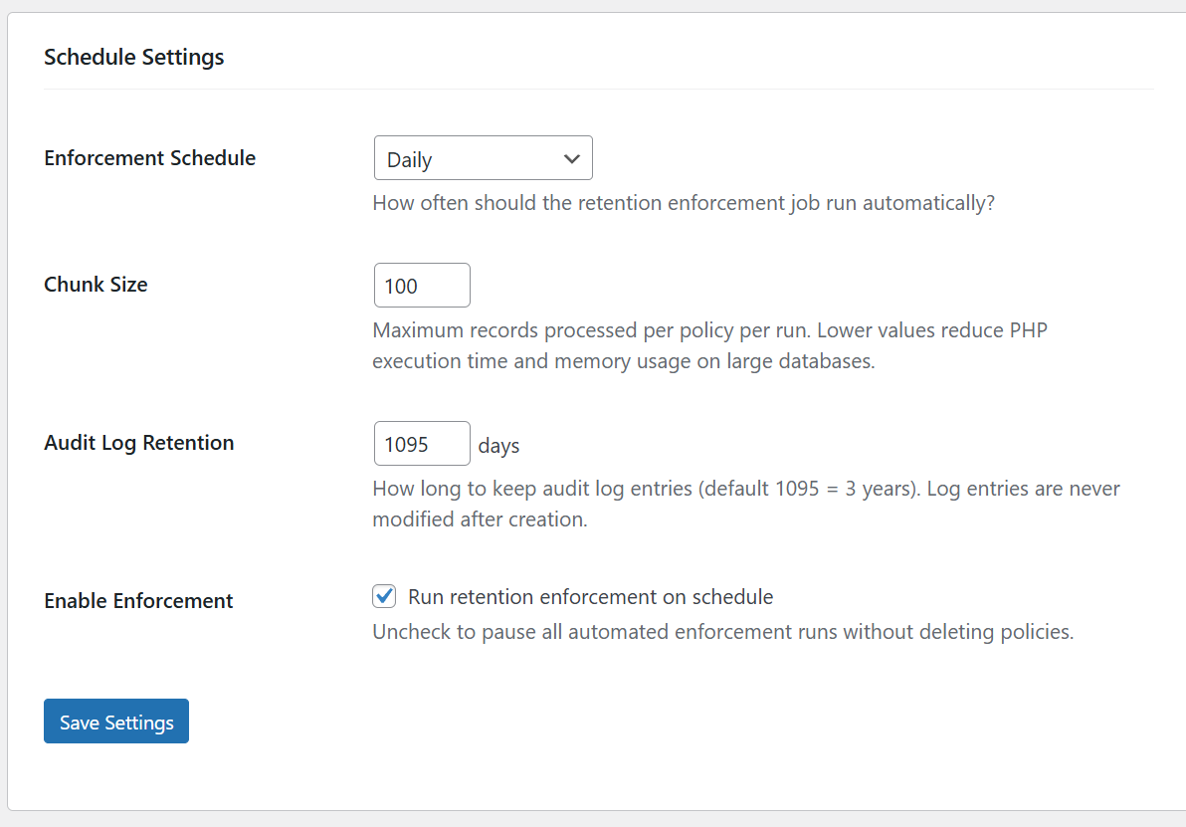Toggle via 'Run retention enforcement on schedule' label

tap(590, 597)
